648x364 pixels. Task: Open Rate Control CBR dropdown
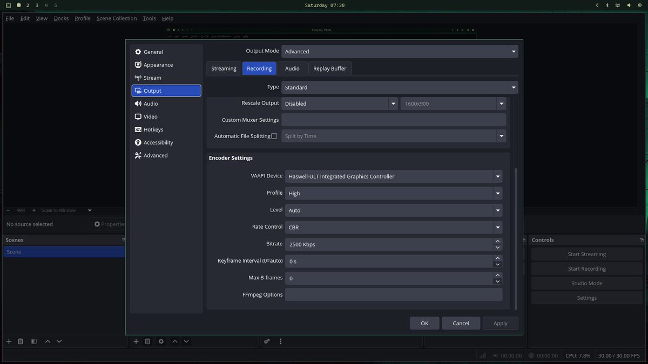[394, 227]
